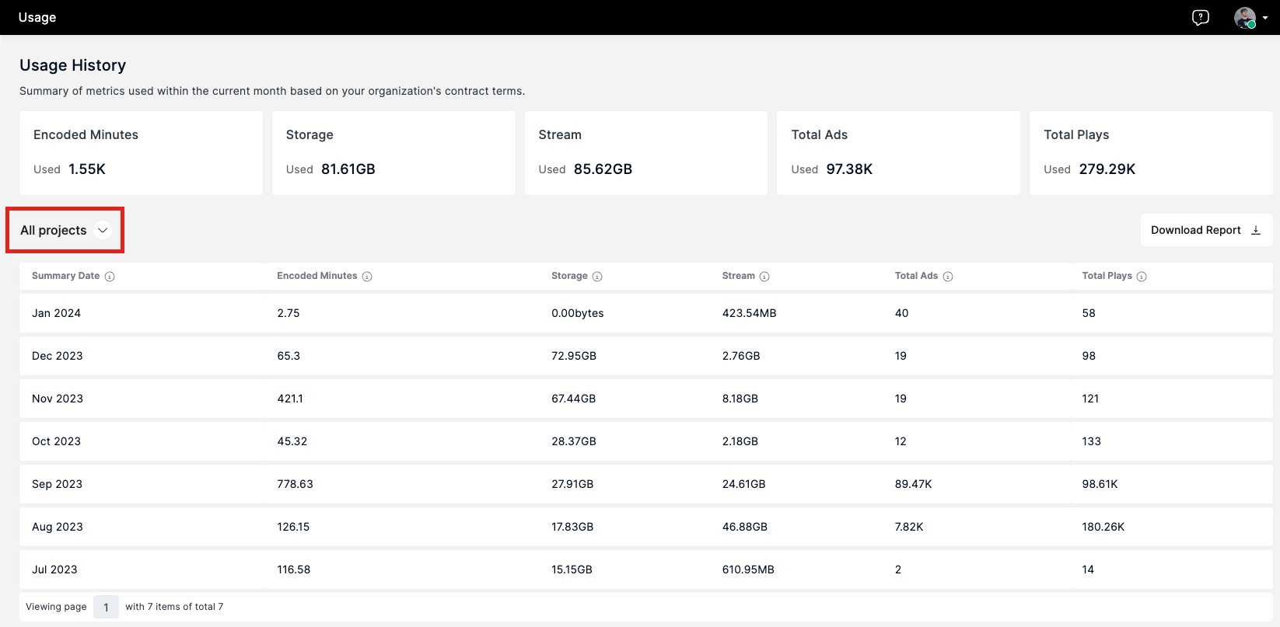This screenshot has width=1280, height=627.
Task: Click the Stream summary card
Action: [x=646, y=153]
